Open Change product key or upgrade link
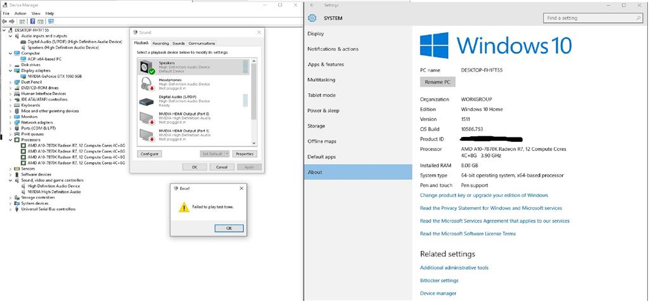The height and width of the screenshot is (301, 649). pos(484,195)
